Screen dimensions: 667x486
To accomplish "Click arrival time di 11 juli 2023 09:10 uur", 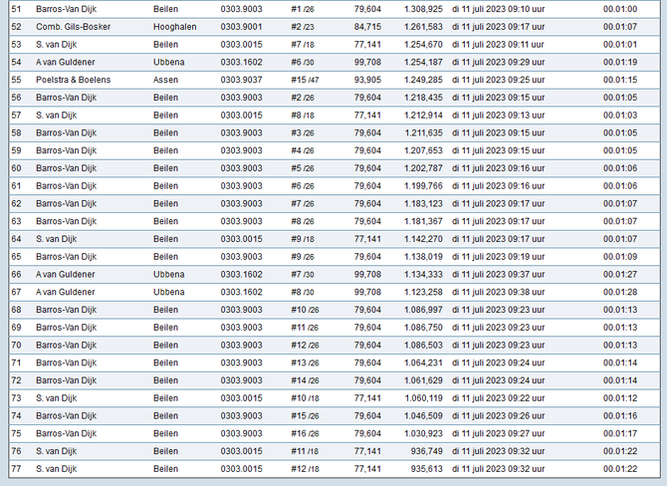I will pos(498,9).
